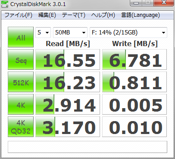Open the テーマ(T) menu

(74, 15)
